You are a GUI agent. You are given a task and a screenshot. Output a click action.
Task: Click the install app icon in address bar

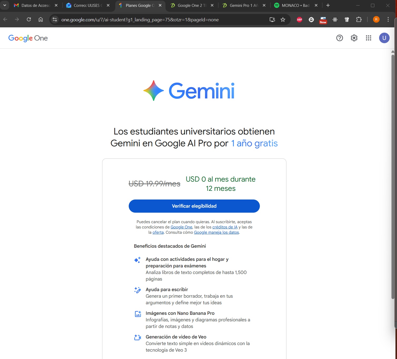[272, 19]
